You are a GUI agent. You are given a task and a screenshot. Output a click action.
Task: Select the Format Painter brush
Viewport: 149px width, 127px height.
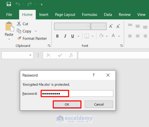click(32, 39)
